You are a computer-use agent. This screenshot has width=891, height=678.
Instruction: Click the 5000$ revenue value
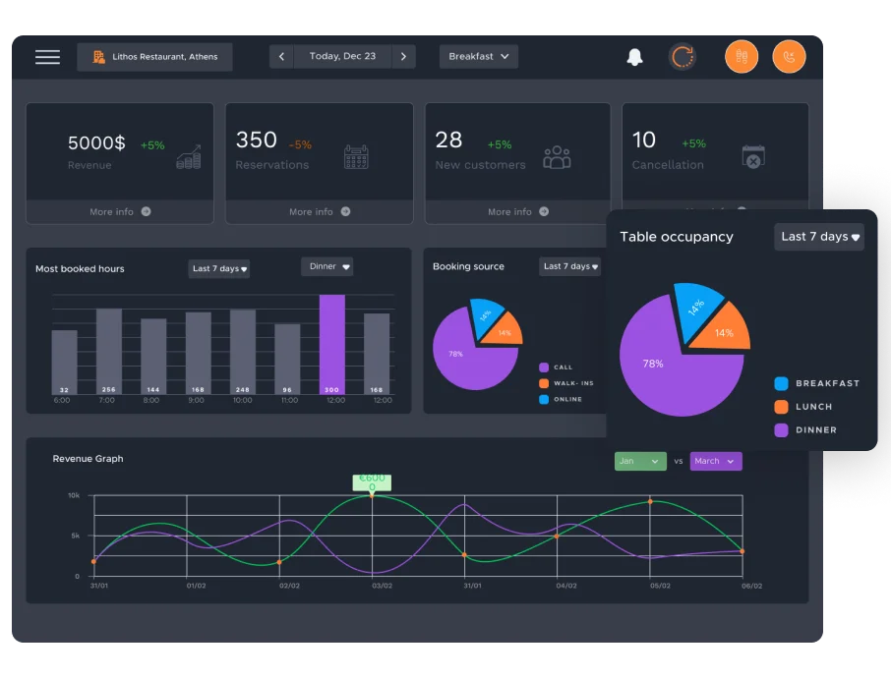click(x=96, y=142)
